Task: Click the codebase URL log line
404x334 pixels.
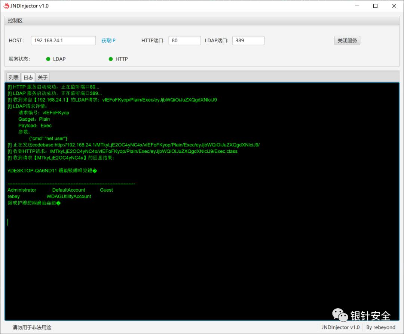Action: [x=134, y=145]
